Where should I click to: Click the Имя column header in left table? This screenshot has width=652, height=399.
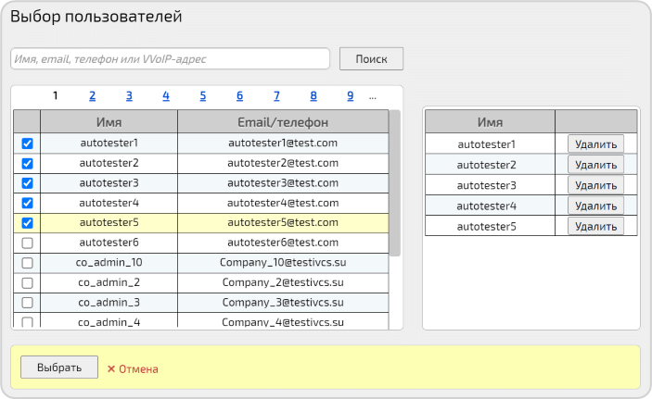pyautogui.click(x=109, y=122)
